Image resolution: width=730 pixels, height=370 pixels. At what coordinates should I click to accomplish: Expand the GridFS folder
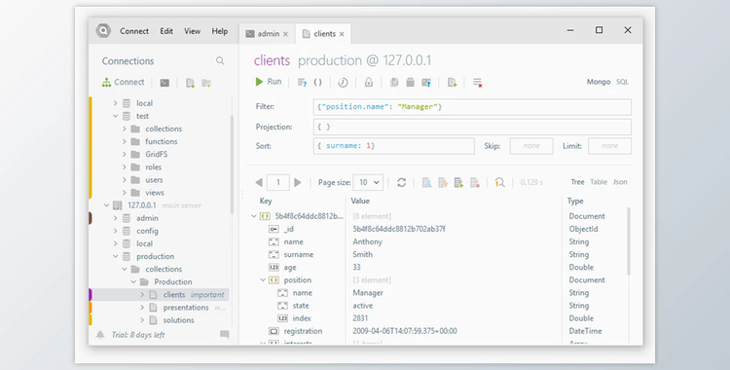(125, 154)
